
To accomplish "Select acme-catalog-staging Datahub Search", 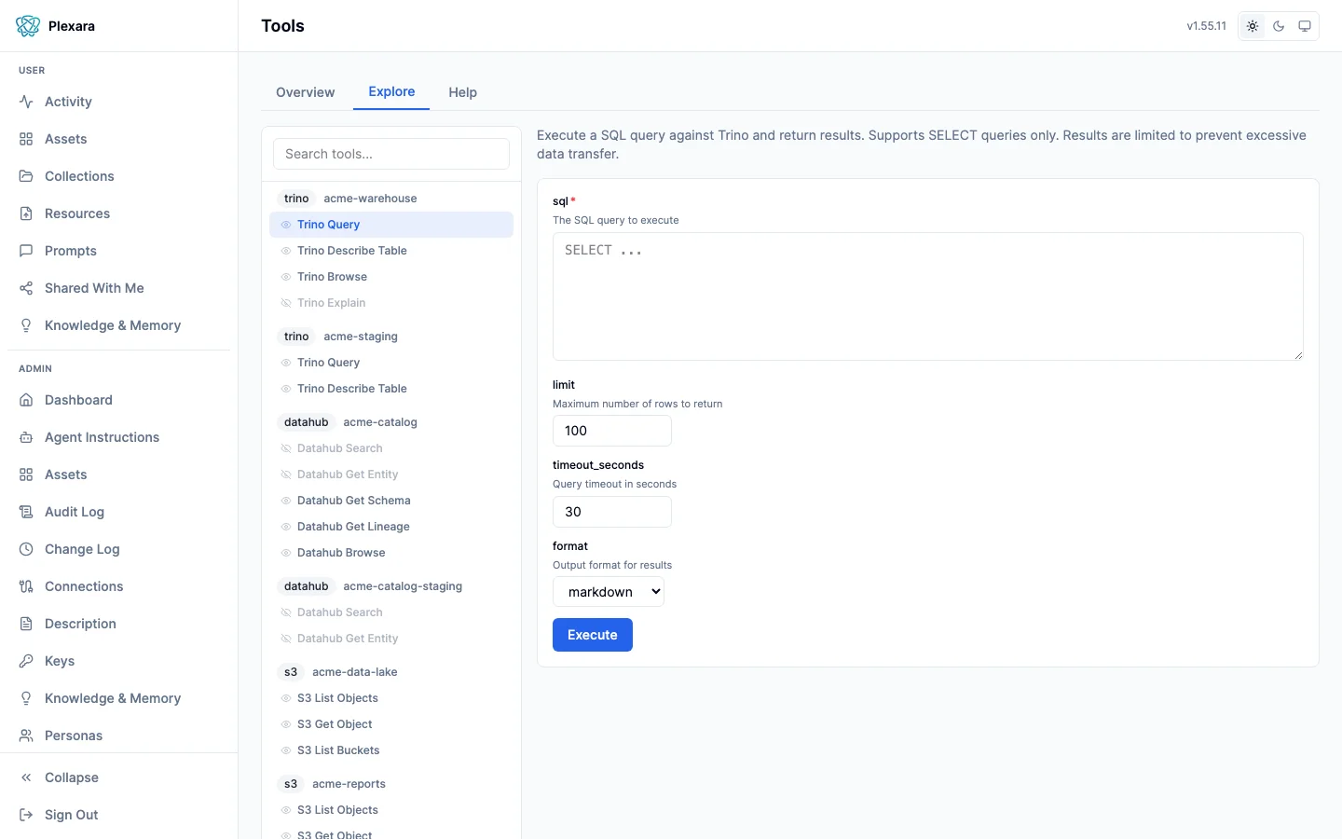I will click(391, 612).
